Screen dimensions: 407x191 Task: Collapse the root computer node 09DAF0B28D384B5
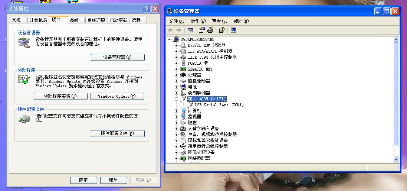click(x=170, y=39)
